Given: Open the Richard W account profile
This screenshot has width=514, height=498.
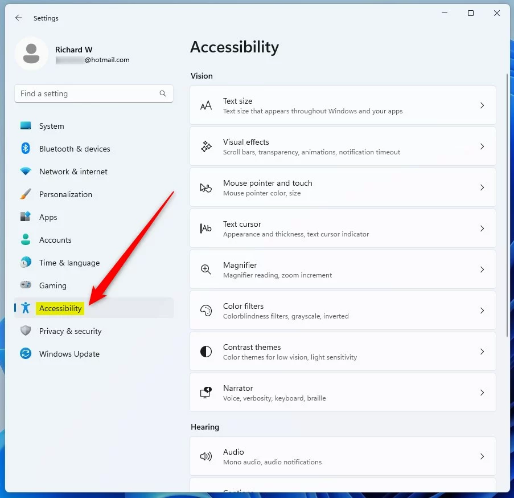Looking at the screenshot, I should (x=73, y=54).
